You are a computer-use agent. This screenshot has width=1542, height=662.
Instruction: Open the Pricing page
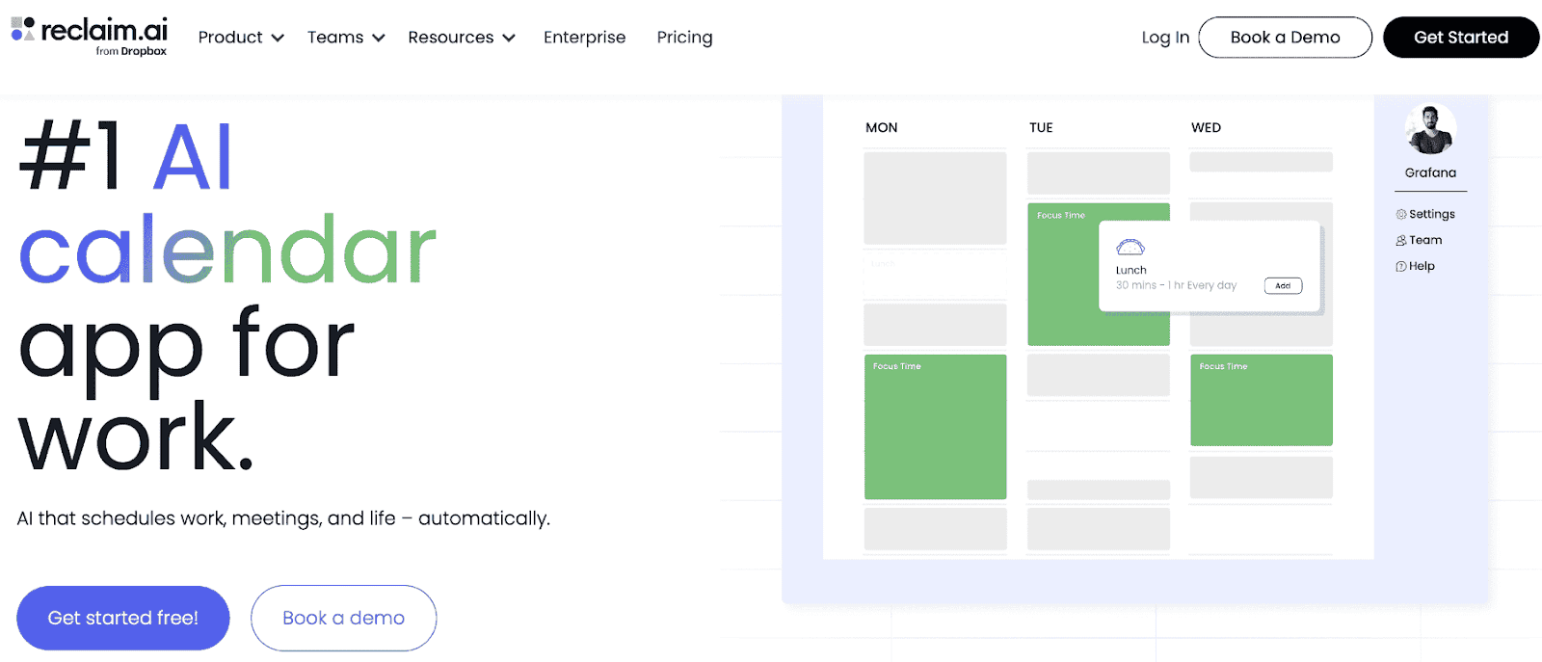click(x=684, y=38)
